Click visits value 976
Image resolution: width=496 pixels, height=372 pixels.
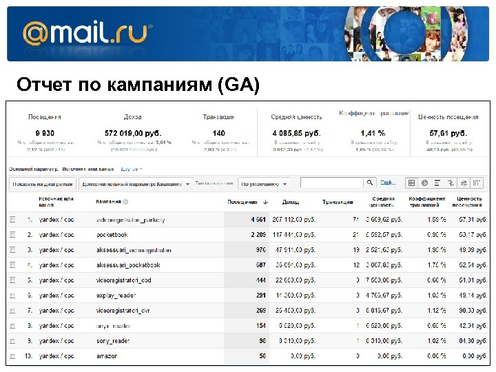click(261, 250)
